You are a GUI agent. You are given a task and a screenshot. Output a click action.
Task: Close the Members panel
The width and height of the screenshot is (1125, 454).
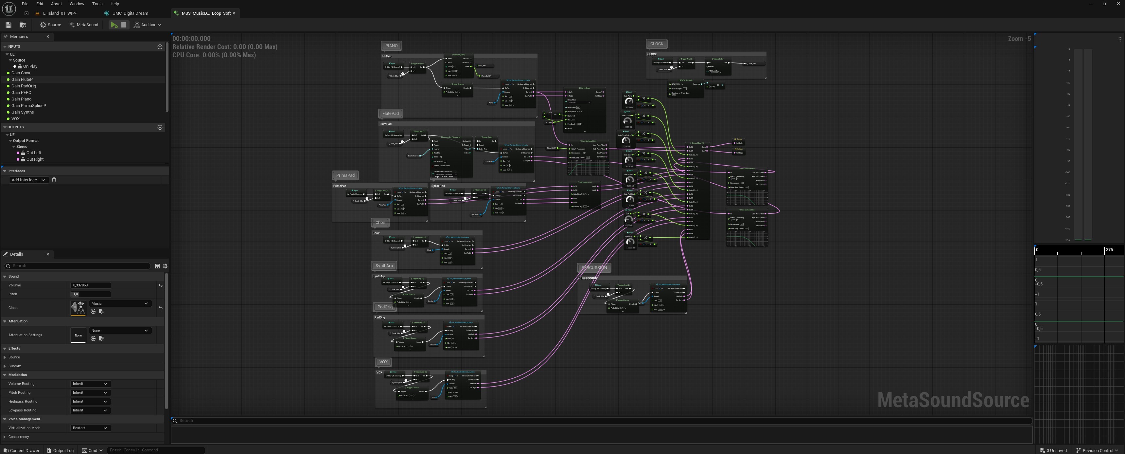(x=48, y=37)
